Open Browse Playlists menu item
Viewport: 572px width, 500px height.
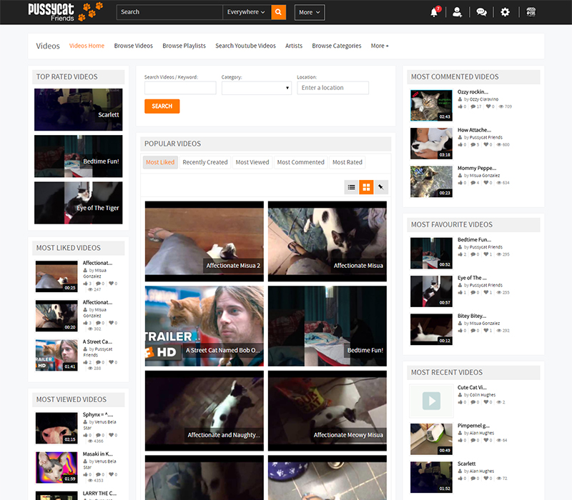(x=184, y=46)
